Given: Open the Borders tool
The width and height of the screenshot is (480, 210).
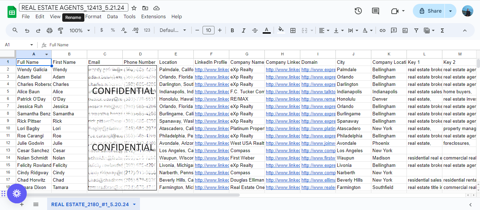Looking at the screenshot, I should [x=293, y=31].
